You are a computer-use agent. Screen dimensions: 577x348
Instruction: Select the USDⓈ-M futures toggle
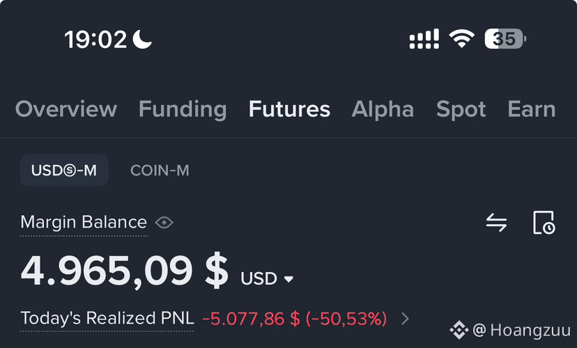click(64, 170)
